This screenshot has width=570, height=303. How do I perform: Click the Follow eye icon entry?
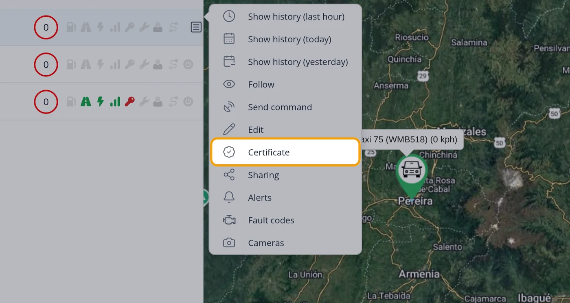(x=285, y=85)
